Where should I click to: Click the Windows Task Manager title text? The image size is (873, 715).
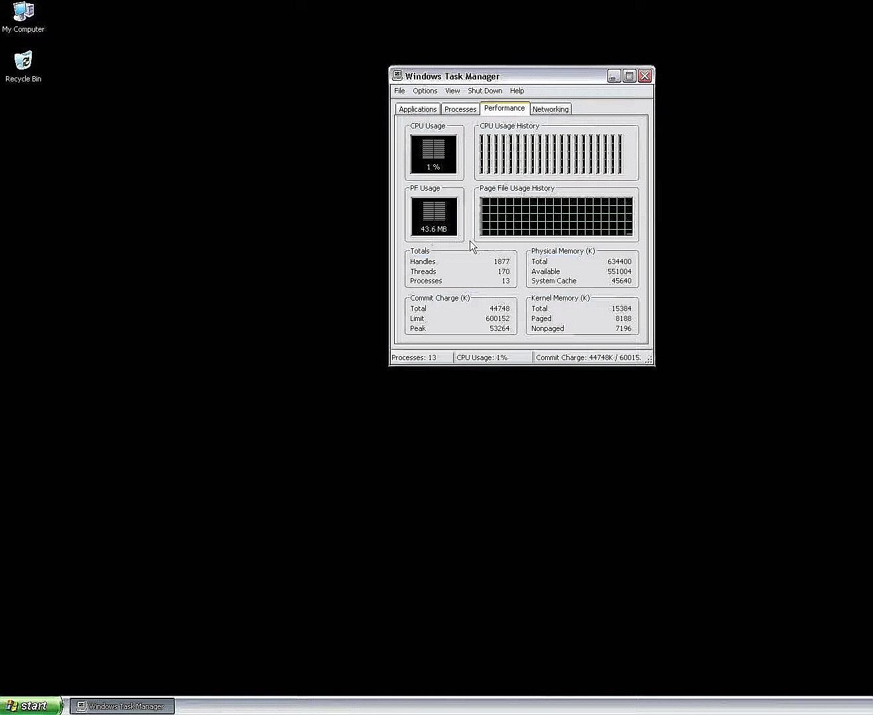click(452, 76)
